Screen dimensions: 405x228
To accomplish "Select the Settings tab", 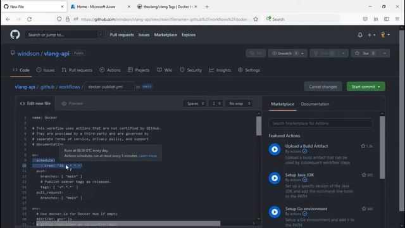I will (x=249, y=70).
